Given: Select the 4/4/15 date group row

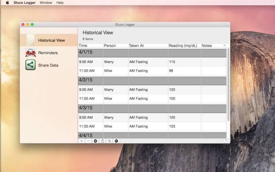Looking at the screenshot, I should coord(152,135).
